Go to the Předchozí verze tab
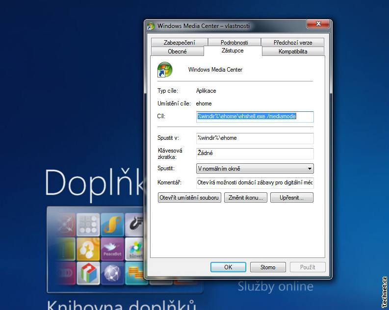 (292, 43)
